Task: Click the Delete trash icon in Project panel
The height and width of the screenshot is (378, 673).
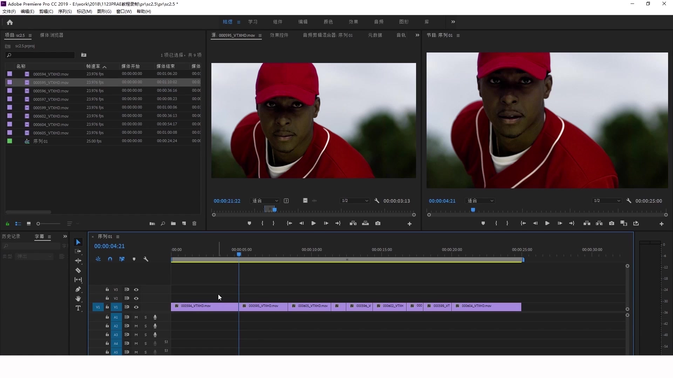Action: pyautogui.click(x=195, y=224)
